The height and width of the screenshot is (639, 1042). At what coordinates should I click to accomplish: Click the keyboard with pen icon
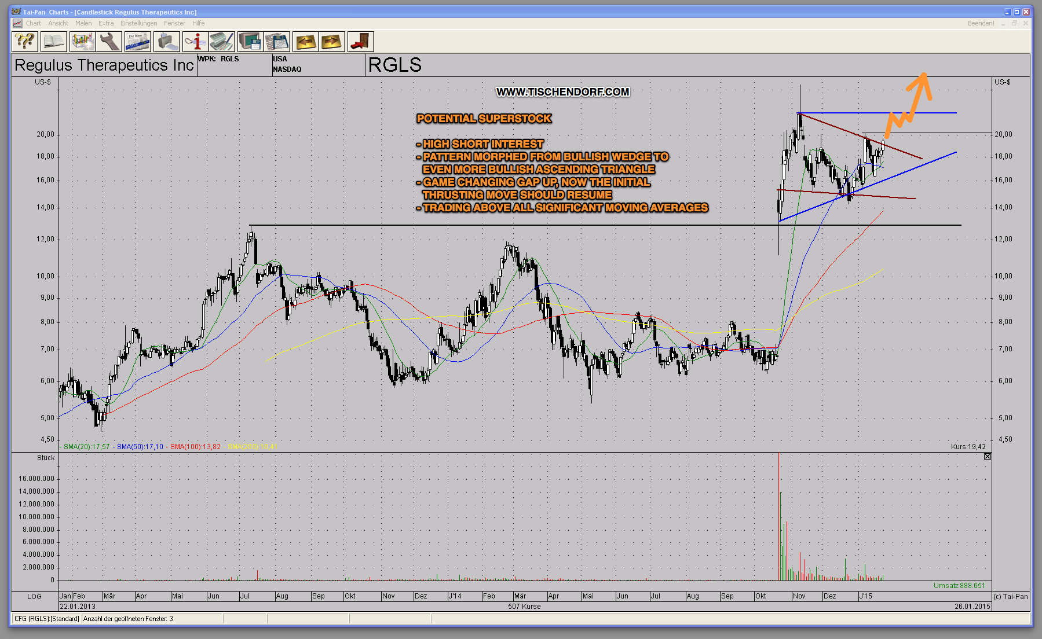pos(222,42)
